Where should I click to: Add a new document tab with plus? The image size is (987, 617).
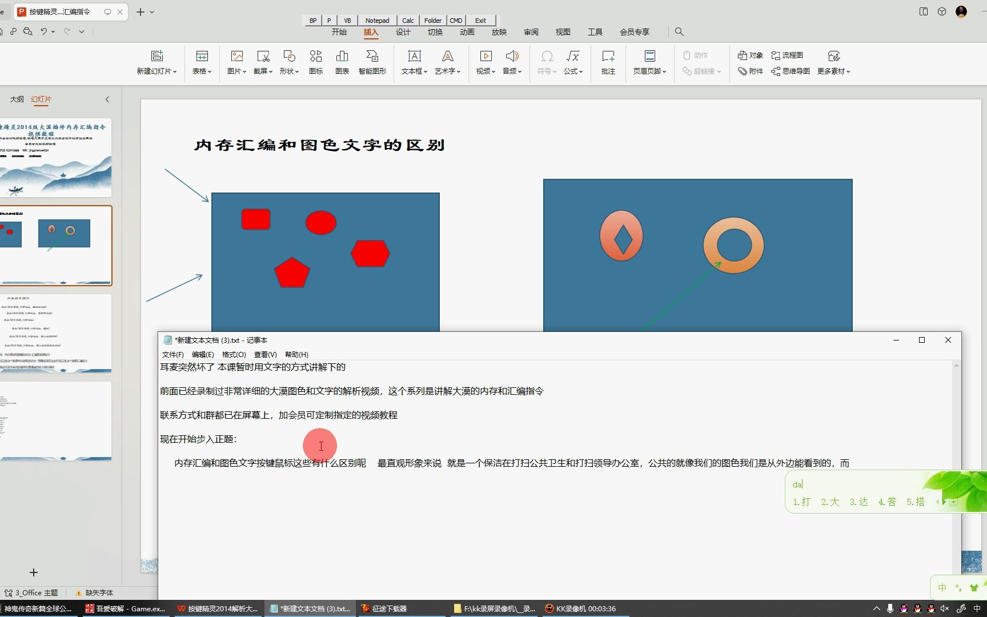140,12
